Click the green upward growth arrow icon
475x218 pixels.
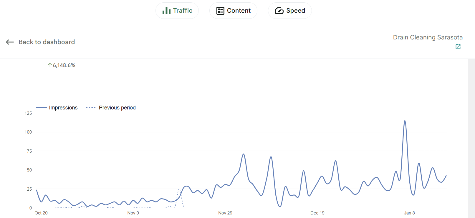click(49, 65)
